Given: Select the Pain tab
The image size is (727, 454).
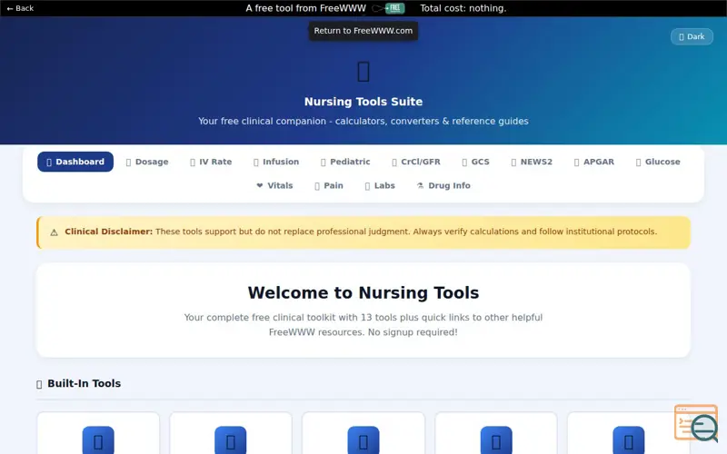Looking at the screenshot, I should click(329, 185).
